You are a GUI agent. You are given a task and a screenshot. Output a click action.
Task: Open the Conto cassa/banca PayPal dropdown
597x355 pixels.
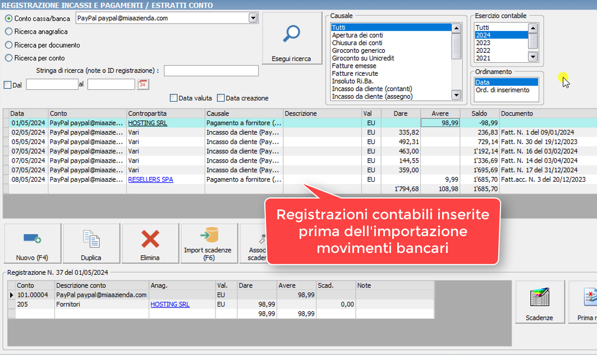pos(252,19)
